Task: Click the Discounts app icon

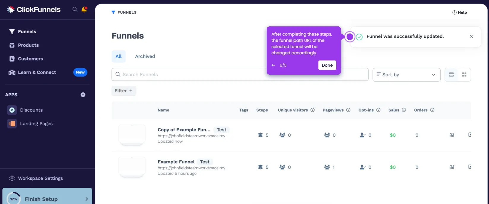Action: 12,110
